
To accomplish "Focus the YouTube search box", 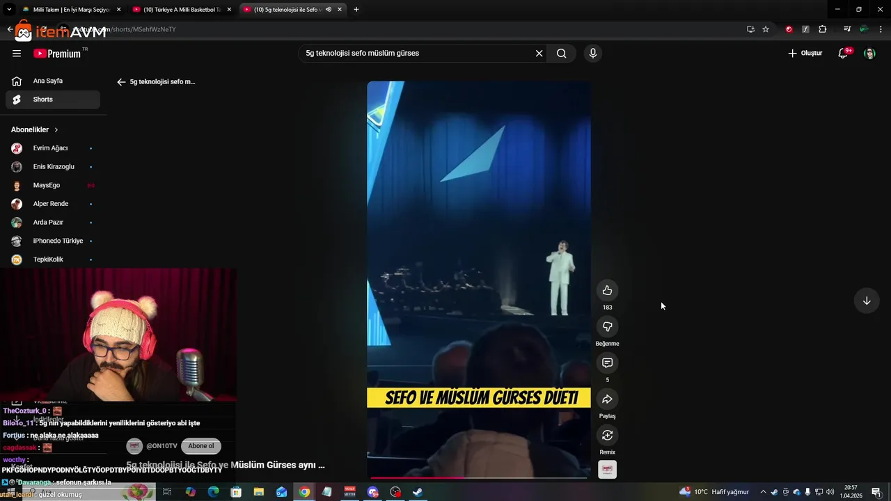I will (418, 53).
